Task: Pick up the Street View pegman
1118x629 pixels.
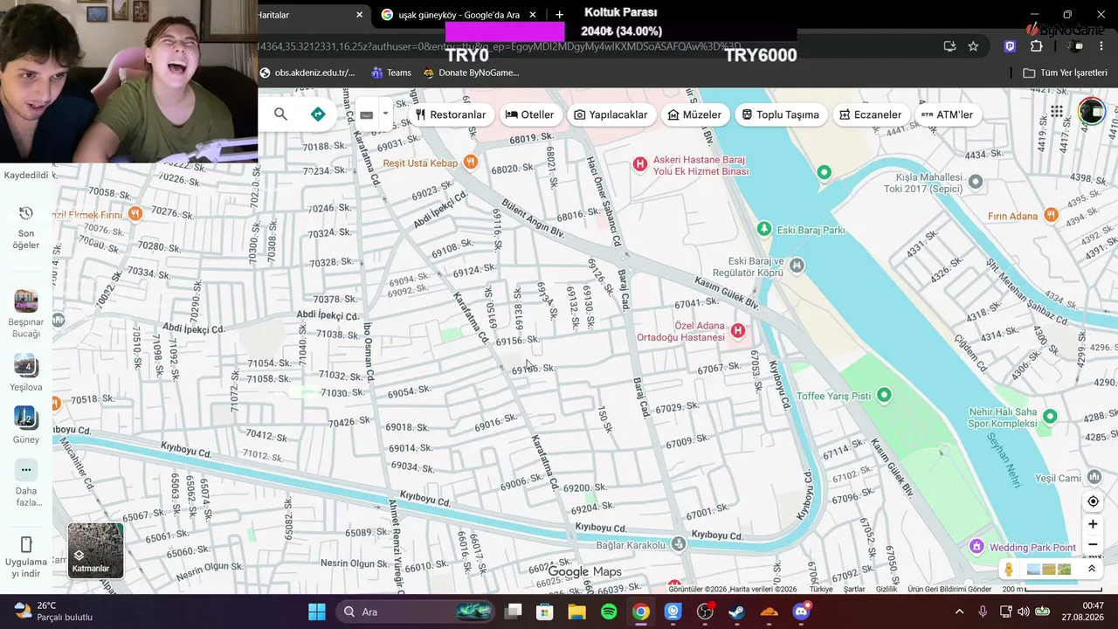Action: (x=1009, y=570)
